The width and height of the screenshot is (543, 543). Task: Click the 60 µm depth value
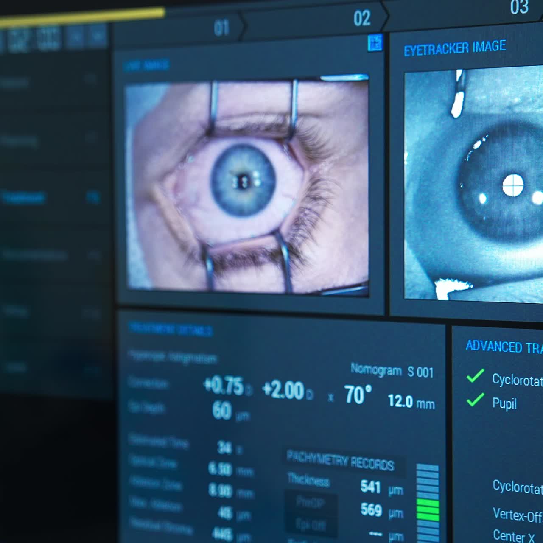230,411
